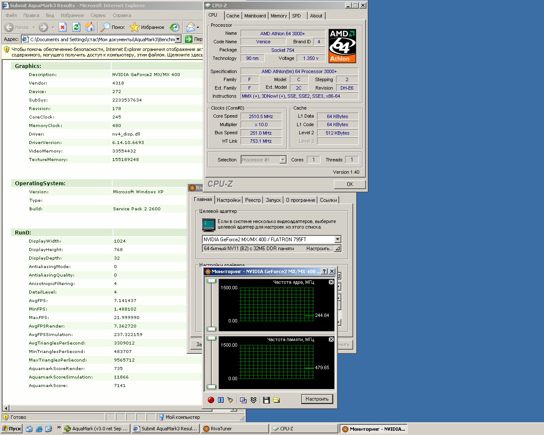Expand the quick launch chevron on taskbar
Image resolution: width=544 pixels, height=435 pixels.
point(59,428)
